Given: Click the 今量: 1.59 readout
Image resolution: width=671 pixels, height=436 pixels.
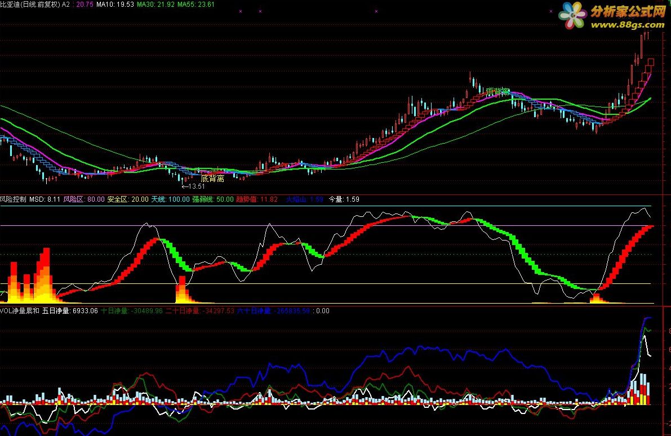Looking at the screenshot, I should (x=344, y=199).
